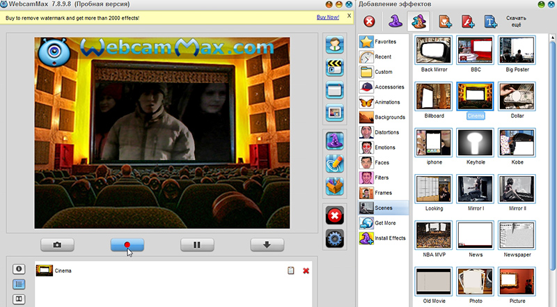This screenshot has width=557, height=307.
Task: Toggle the list view button in effects panel
Action: coord(19,284)
